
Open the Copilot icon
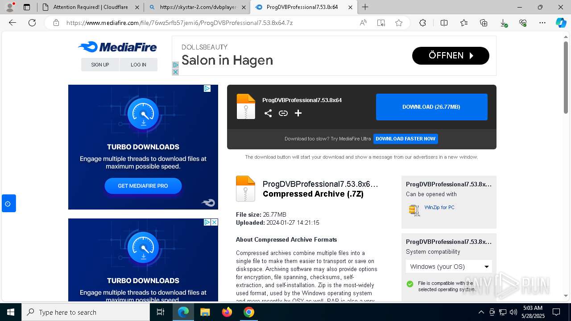point(561,23)
